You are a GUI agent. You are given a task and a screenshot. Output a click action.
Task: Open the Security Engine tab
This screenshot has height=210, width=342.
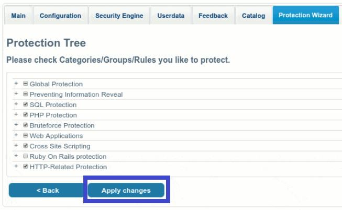[119, 16]
